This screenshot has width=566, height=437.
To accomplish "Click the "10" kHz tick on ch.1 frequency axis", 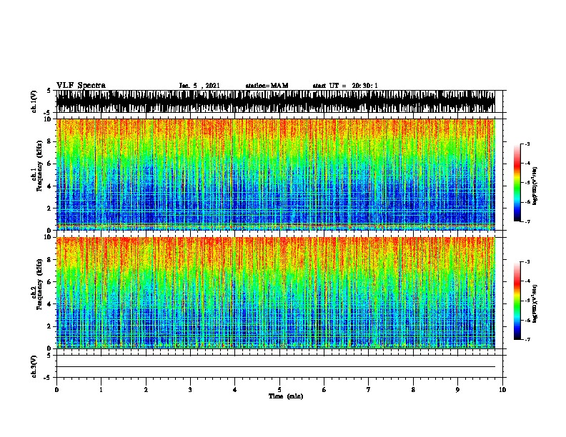I will 49,119.
